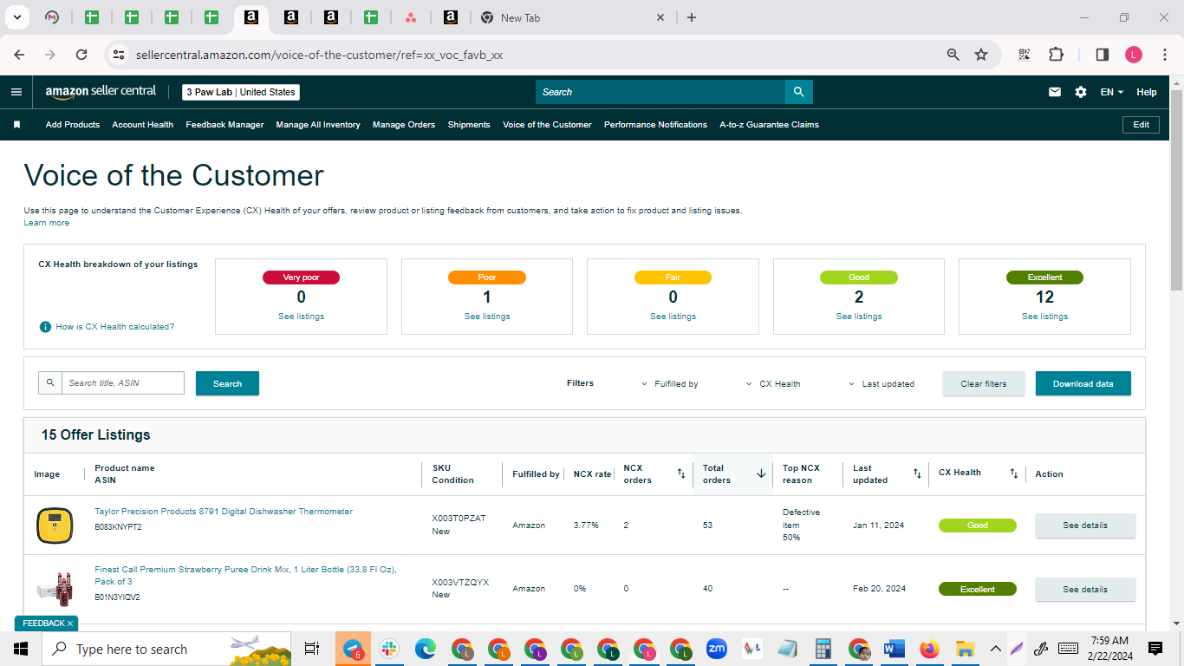Open the EN language dropdown
The image size is (1184, 666).
click(1112, 92)
